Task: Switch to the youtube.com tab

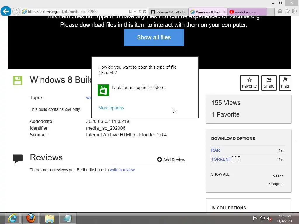Action: tap(247, 12)
